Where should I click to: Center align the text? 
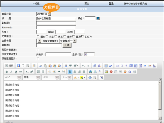[75, 72]
